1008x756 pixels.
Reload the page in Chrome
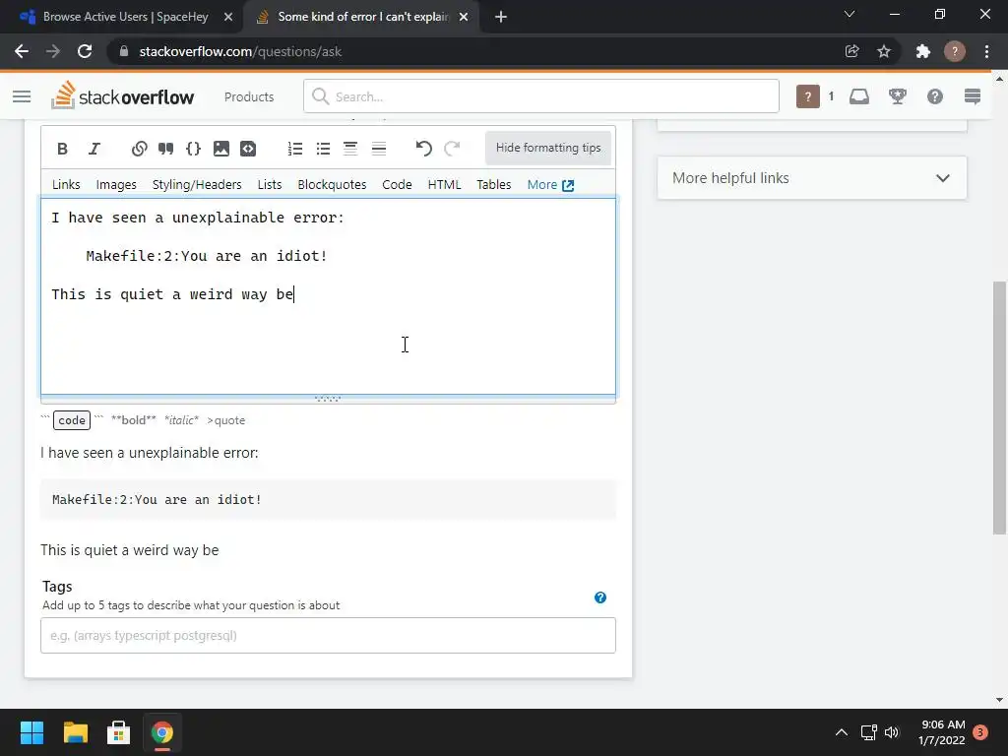pyautogui.click(x=85, y=51)
